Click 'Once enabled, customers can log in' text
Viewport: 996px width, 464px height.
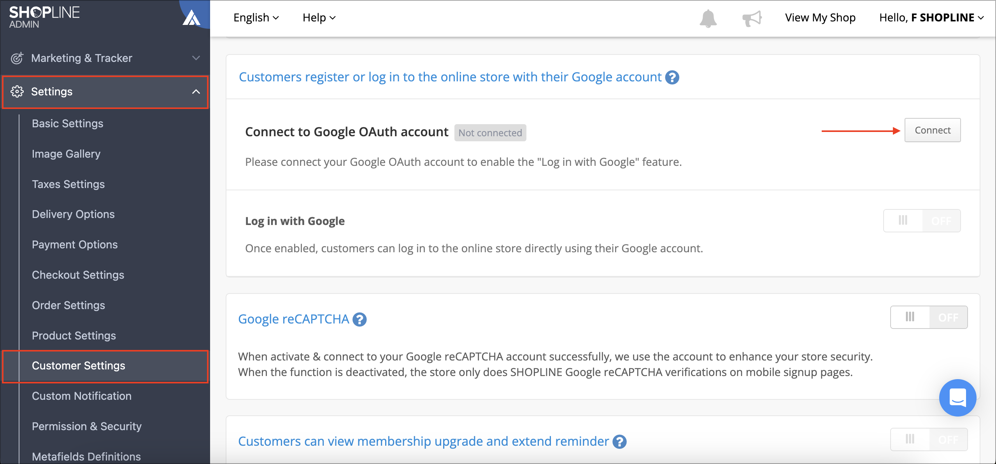point(474,248)
